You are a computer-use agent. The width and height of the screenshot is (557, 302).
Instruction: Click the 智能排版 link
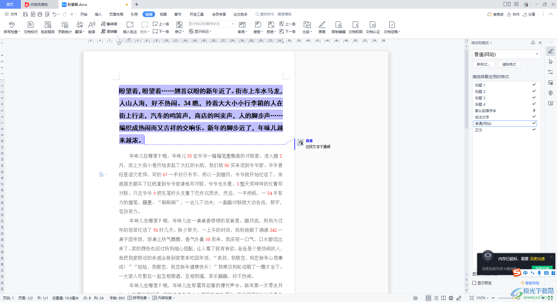tap(530, 283)
